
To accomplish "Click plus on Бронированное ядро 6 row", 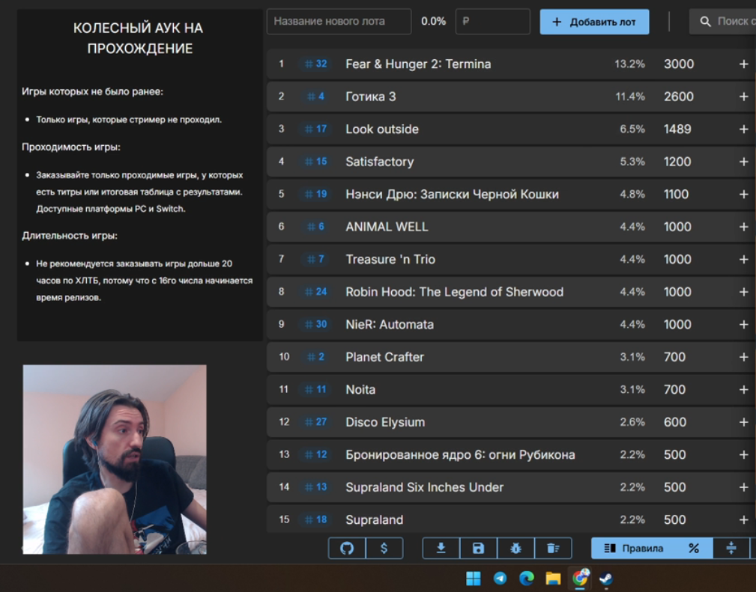I will (x=743, y=455).
